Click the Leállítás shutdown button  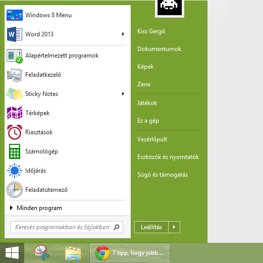(x=151, y=227)
